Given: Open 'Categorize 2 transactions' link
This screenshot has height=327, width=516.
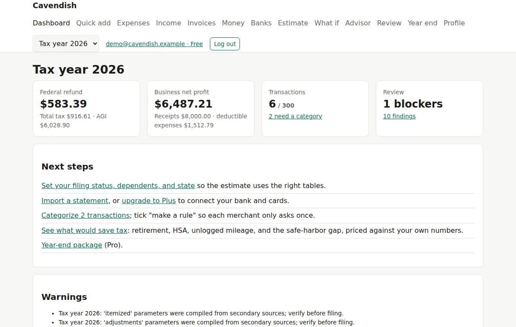Looking at the screenshot, I should click(x=86, y=215).
